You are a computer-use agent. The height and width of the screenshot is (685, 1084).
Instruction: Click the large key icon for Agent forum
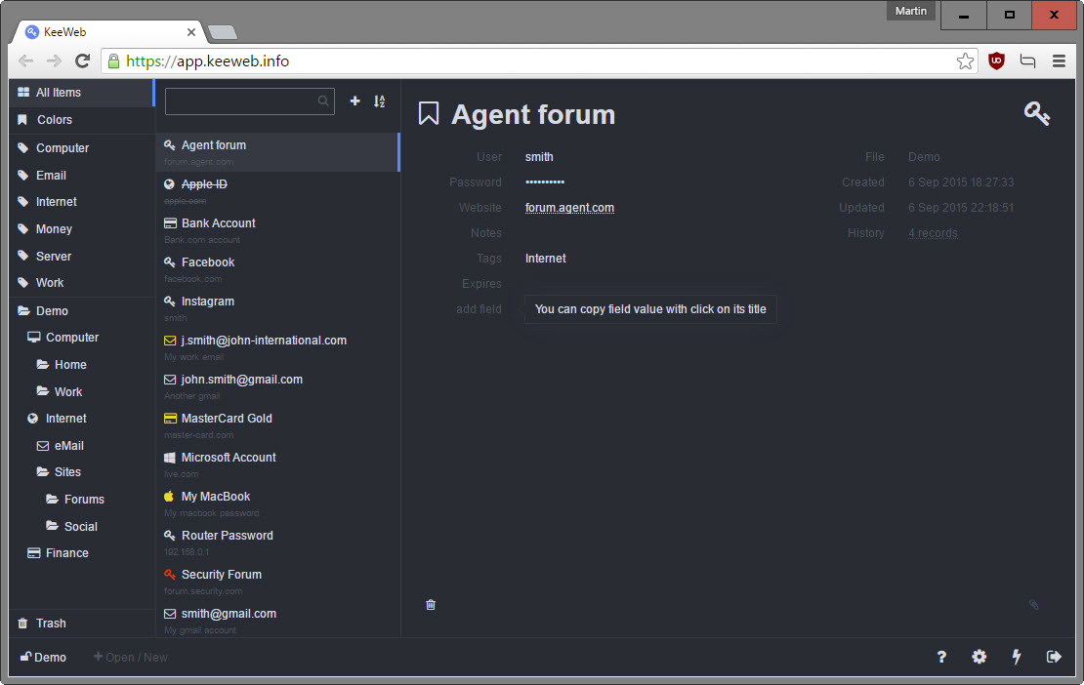pos(1036,113)
